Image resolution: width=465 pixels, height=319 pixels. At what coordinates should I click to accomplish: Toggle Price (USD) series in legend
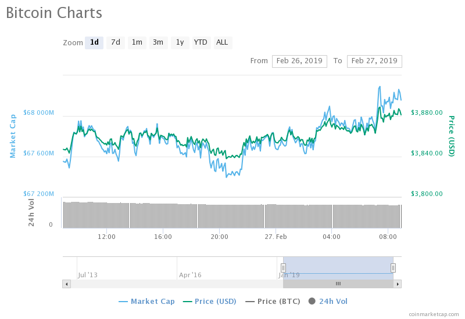click(210, 302)
